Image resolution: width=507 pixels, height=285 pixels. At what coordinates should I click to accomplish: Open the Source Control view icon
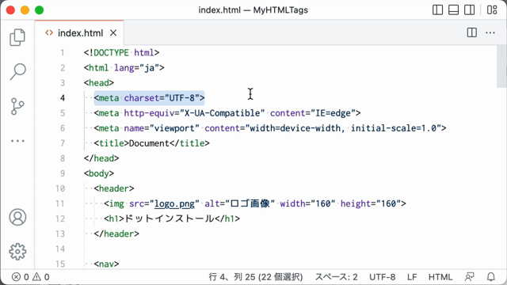coord(17,106)
